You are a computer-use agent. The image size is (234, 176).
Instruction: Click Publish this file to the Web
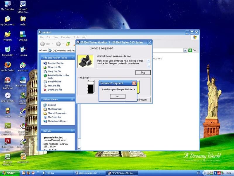click(x=58, y=77)
